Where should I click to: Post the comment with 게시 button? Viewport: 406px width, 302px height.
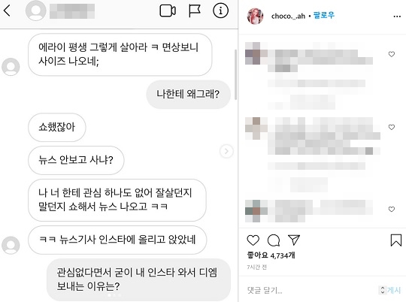pyautogui.click(x=394, y=290)
